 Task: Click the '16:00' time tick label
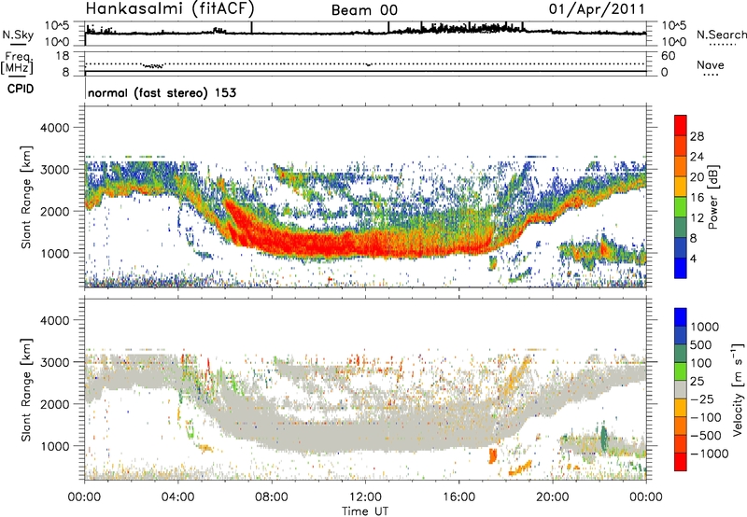point(458,497)
